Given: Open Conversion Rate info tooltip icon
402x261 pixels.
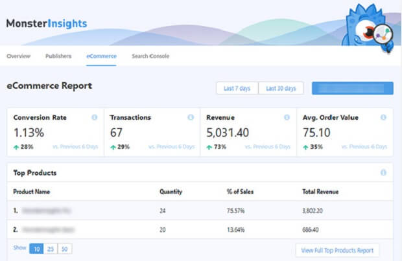Looking at the screenshot, I should tap(95, 117).
